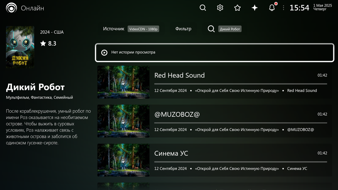Screen dimensions: 338x190
Task: Click the four-point sparkle icon
Action: [x=255, y=8]
